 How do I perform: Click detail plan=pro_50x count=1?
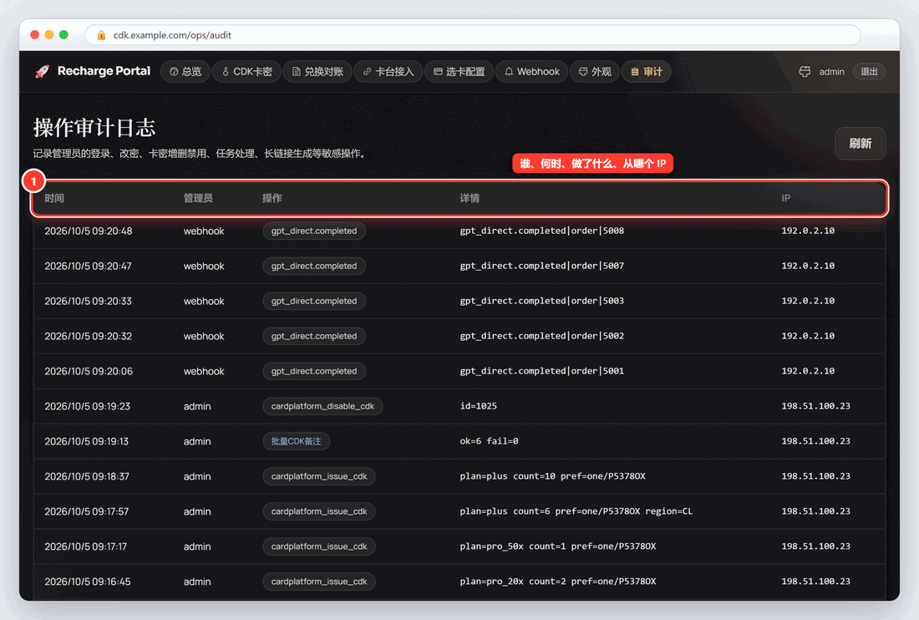(x=558, y=546)
